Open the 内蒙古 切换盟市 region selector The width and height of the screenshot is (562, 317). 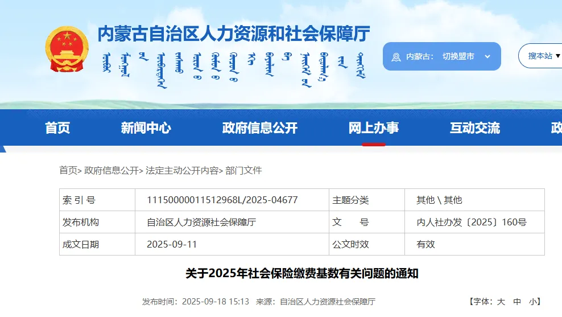point(441,56)
